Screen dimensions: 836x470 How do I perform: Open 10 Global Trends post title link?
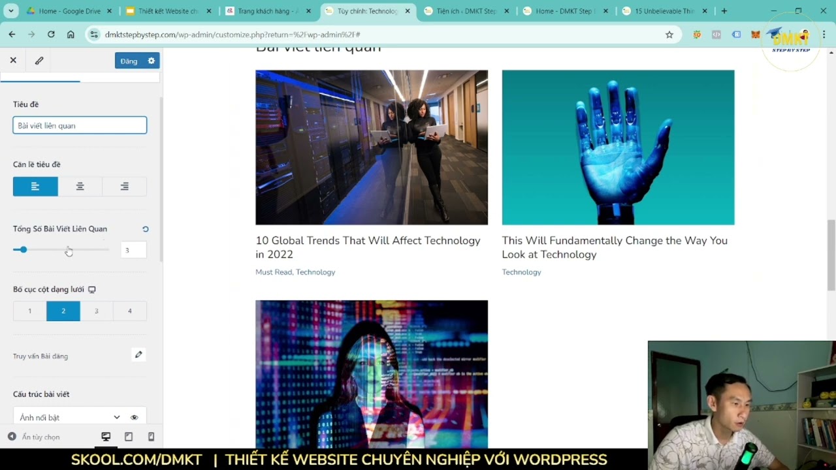[x=368, y=247]
